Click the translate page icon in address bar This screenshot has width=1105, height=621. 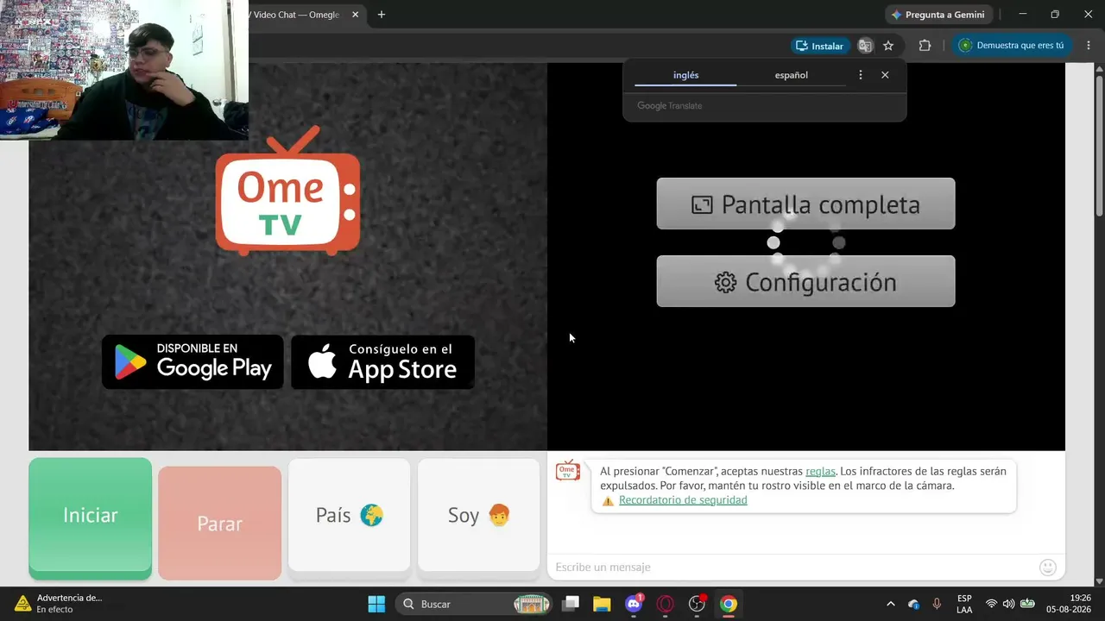[865, 46]
